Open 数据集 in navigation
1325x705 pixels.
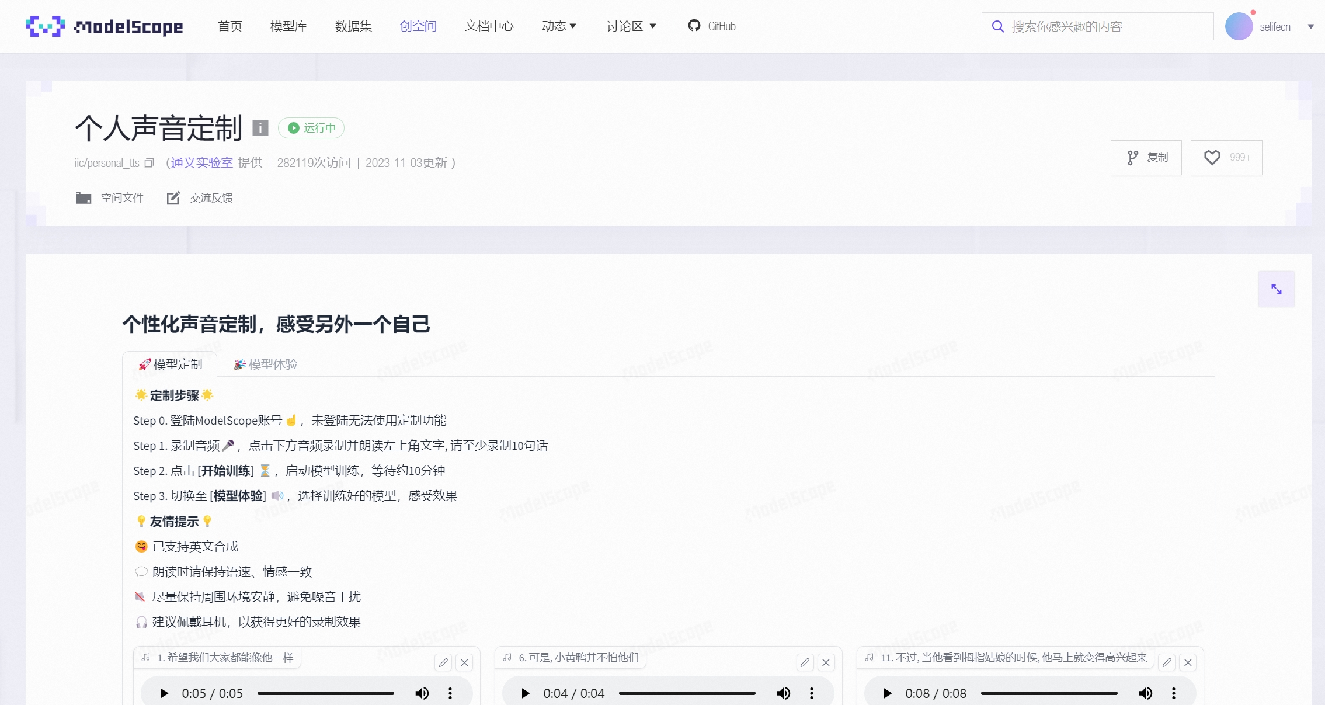pos(353,26)
